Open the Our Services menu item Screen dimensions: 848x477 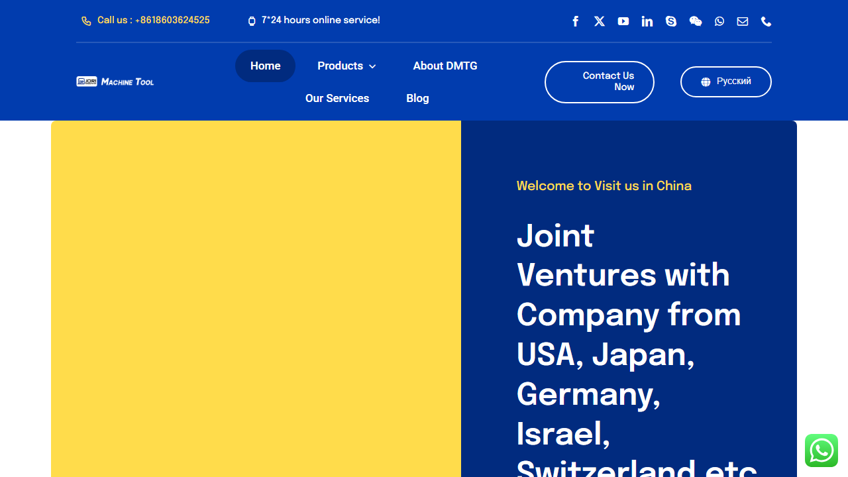[337, 98]
